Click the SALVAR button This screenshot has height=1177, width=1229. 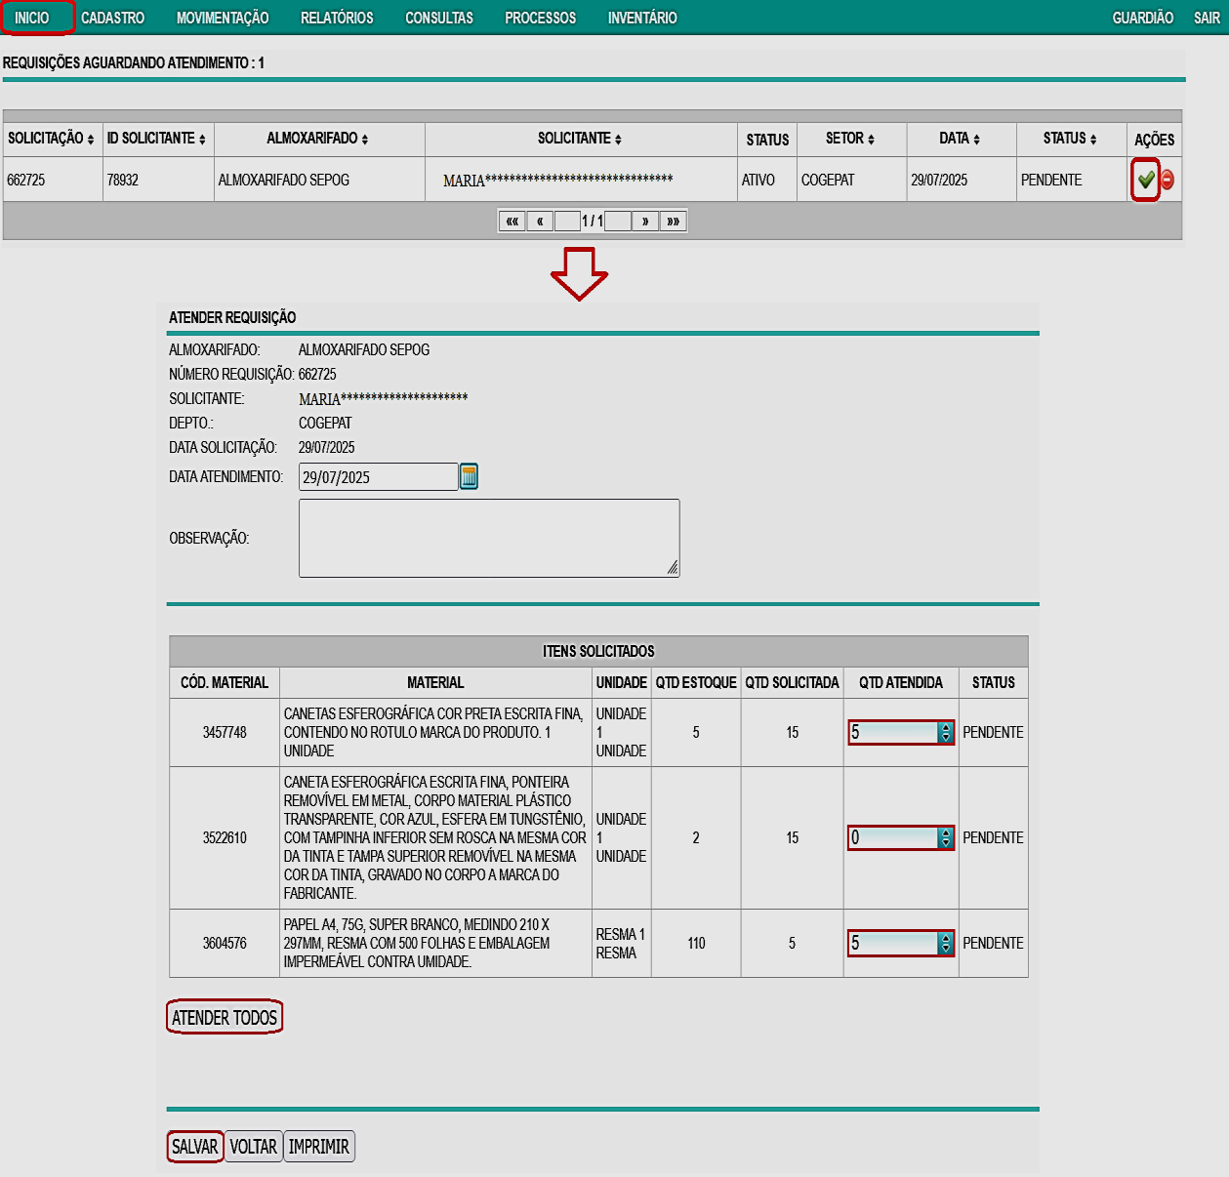(195, 1147)
